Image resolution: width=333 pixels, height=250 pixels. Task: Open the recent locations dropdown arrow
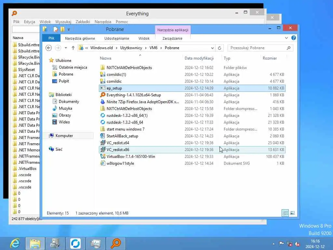pos(66,48)
